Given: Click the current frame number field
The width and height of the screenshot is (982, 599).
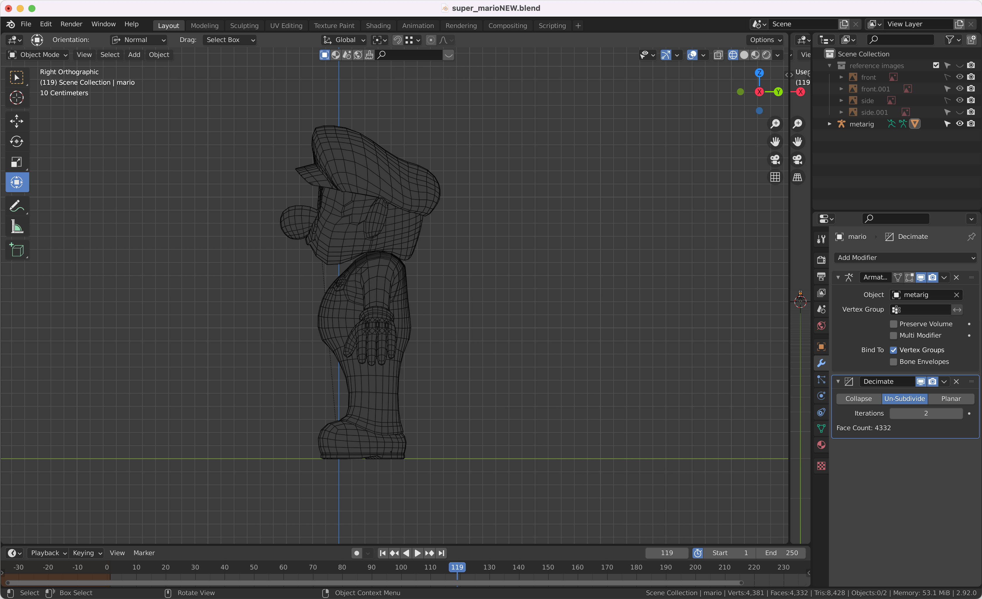Looking at the screenshot, I should (x=667, y=553).
